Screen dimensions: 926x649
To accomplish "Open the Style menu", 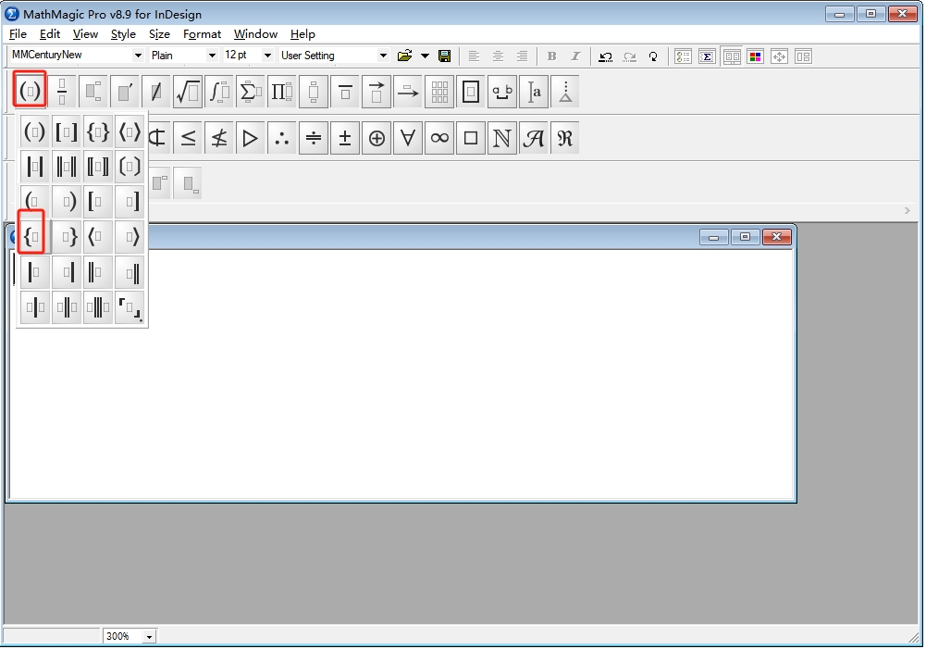I will pos(123,34).
